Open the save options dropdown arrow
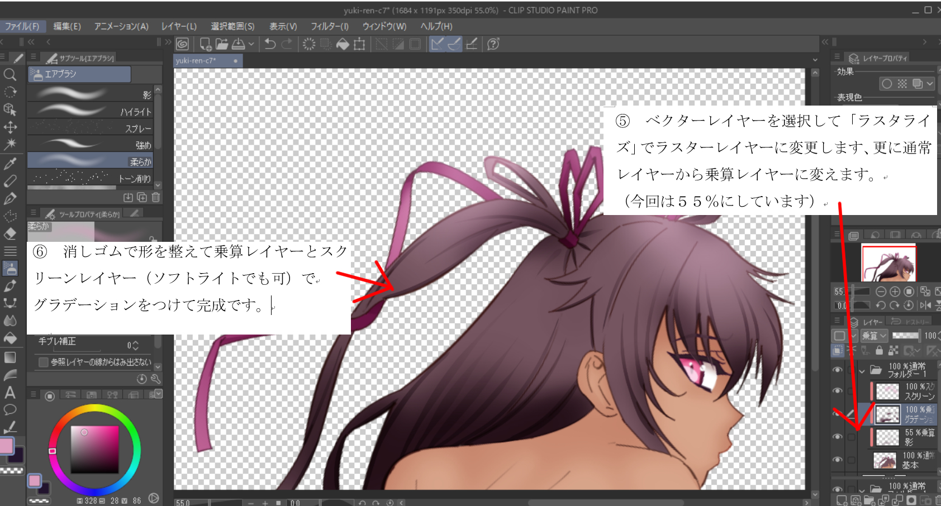Screen dimensions: 941x506 [251, 44]
